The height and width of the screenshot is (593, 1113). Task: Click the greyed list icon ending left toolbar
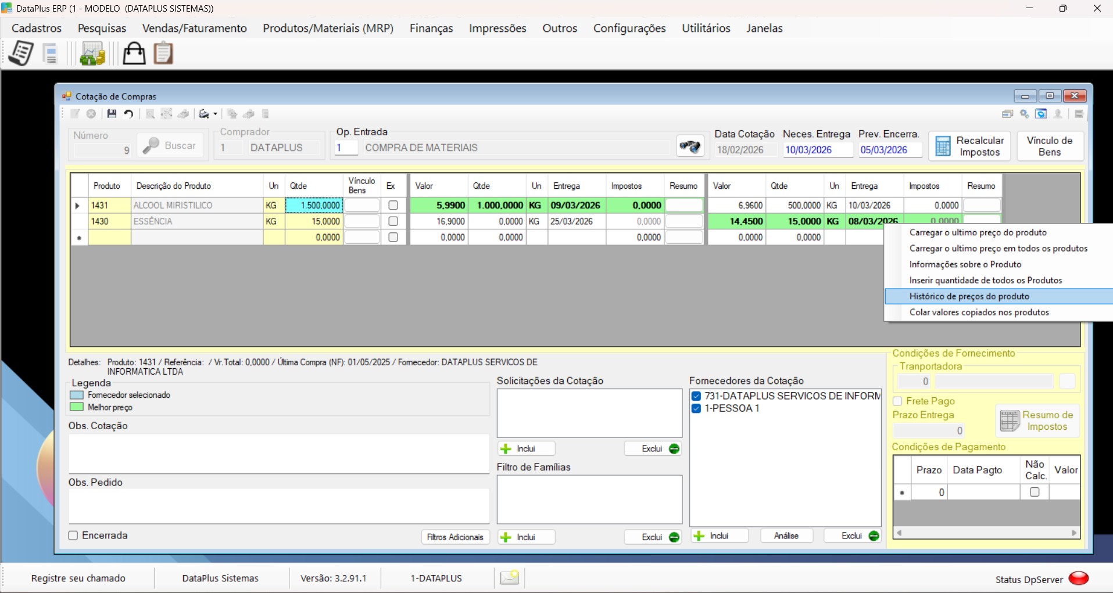point(266,114)
